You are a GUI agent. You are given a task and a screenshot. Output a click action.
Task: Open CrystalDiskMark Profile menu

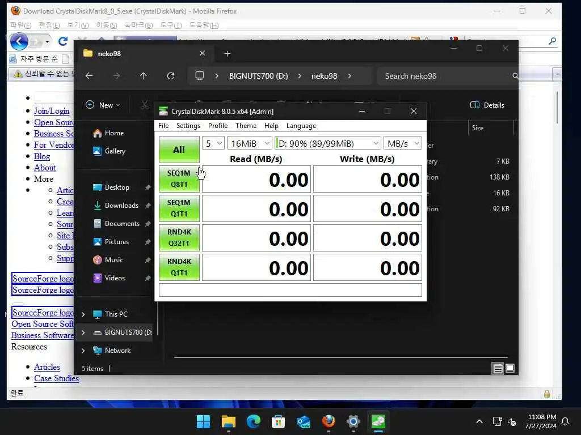(218, 126)
